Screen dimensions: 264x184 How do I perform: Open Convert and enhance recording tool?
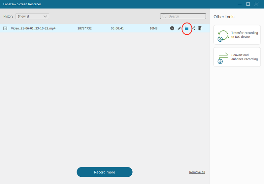[x=237, y=57]
